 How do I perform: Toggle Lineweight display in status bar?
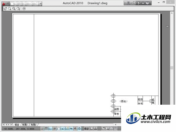(x=75, y=128)
